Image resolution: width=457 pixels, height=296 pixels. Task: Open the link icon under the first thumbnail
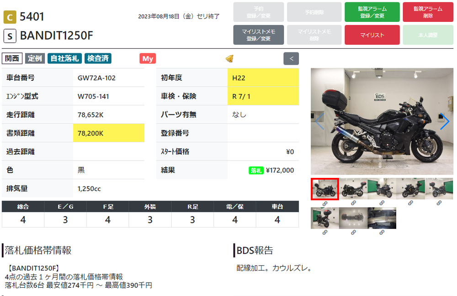324,202
